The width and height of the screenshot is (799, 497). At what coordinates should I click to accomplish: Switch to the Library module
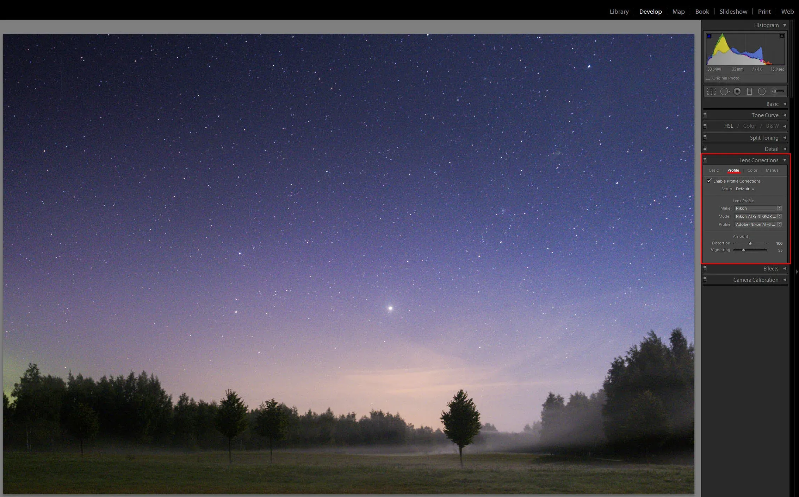click(x=619, y=12)
